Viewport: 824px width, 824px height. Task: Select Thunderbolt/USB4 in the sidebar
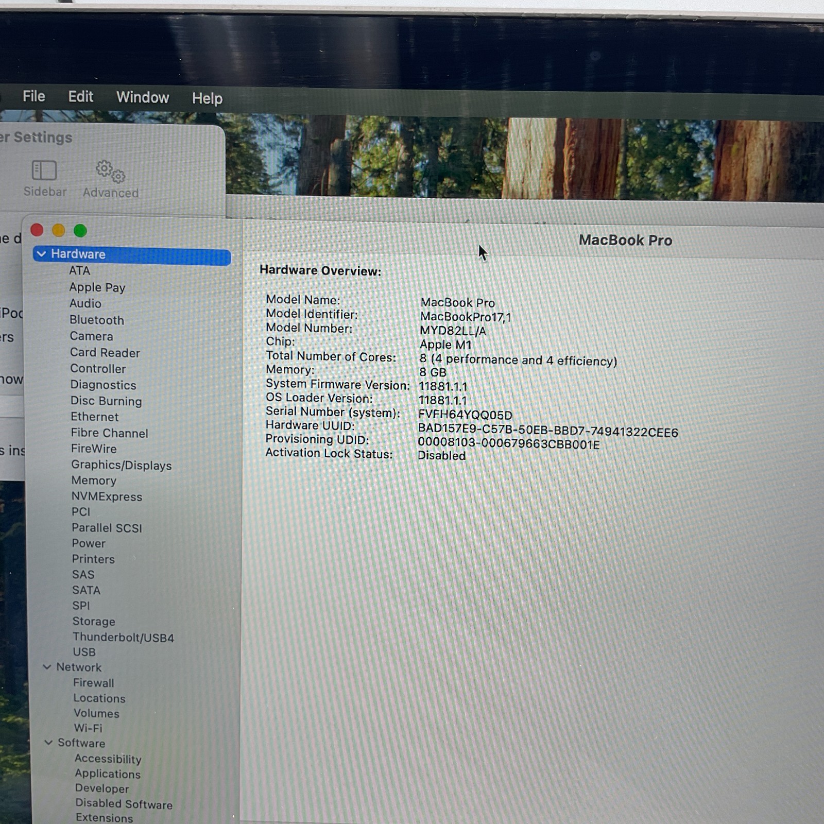(x=123, y=638)
